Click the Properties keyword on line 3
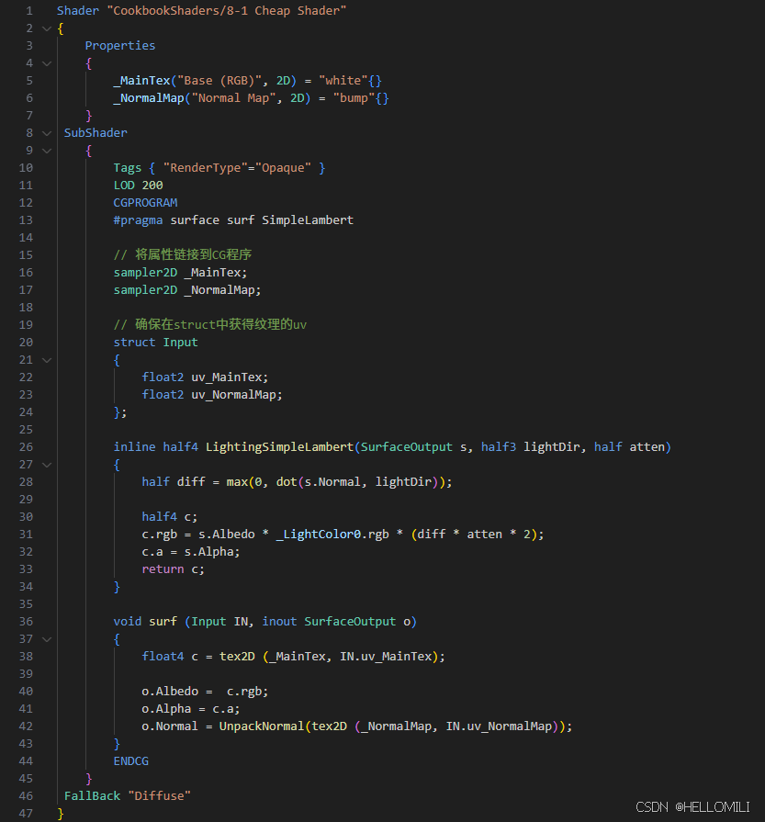Screen dimensions: 765x822 click(x=120, y=46)
